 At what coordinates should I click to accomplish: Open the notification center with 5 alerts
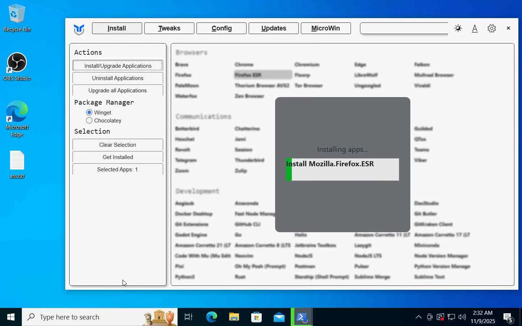509,318
